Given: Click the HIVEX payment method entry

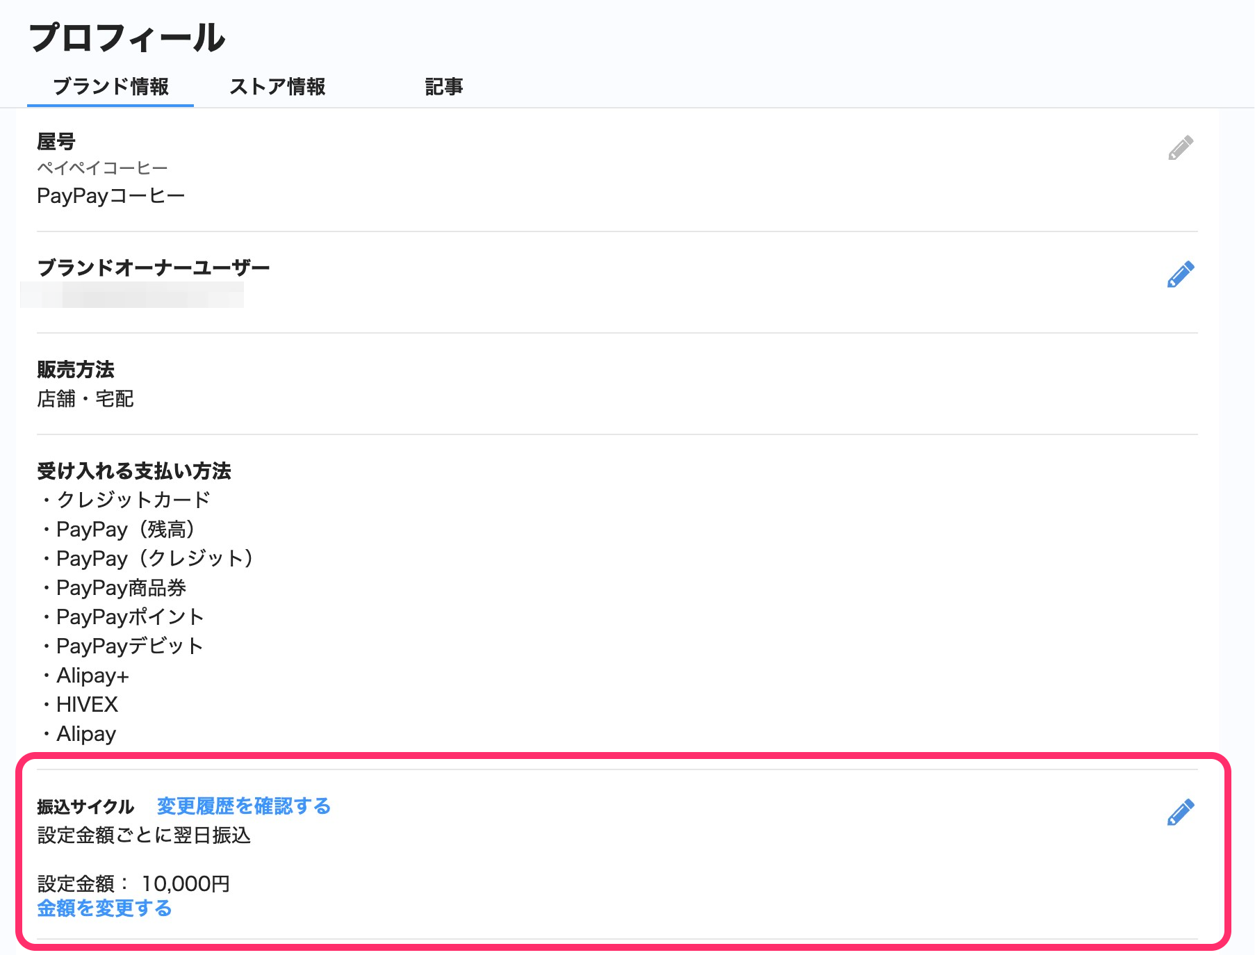Looking at the screenshot, I should 87,705.
